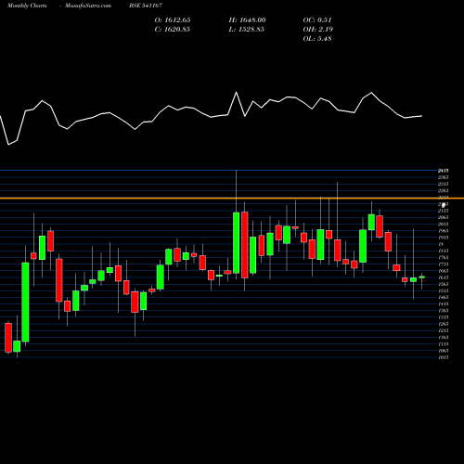Click the 'Monthly Charts' title text
Screen dimensions: 464x464
coord(27,6)
